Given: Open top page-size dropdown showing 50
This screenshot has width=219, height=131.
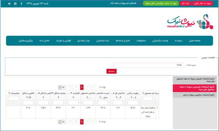Looking at the screenshot, I should point(62,87).
